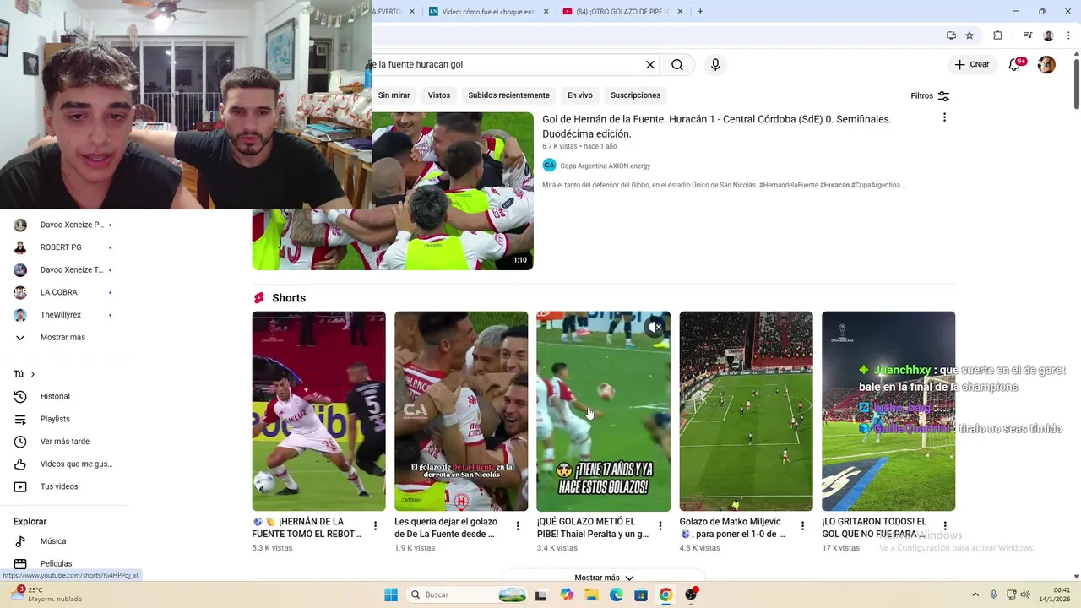Viewport: 1081px width, 608px height.
Task: Open the Golazo de Matko Miljevic short thumbnail
Action: [x=746, y=411]
